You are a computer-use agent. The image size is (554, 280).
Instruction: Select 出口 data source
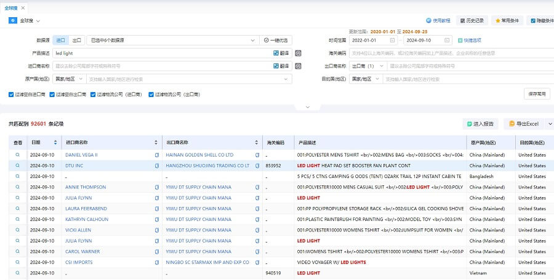click(77, 40)
